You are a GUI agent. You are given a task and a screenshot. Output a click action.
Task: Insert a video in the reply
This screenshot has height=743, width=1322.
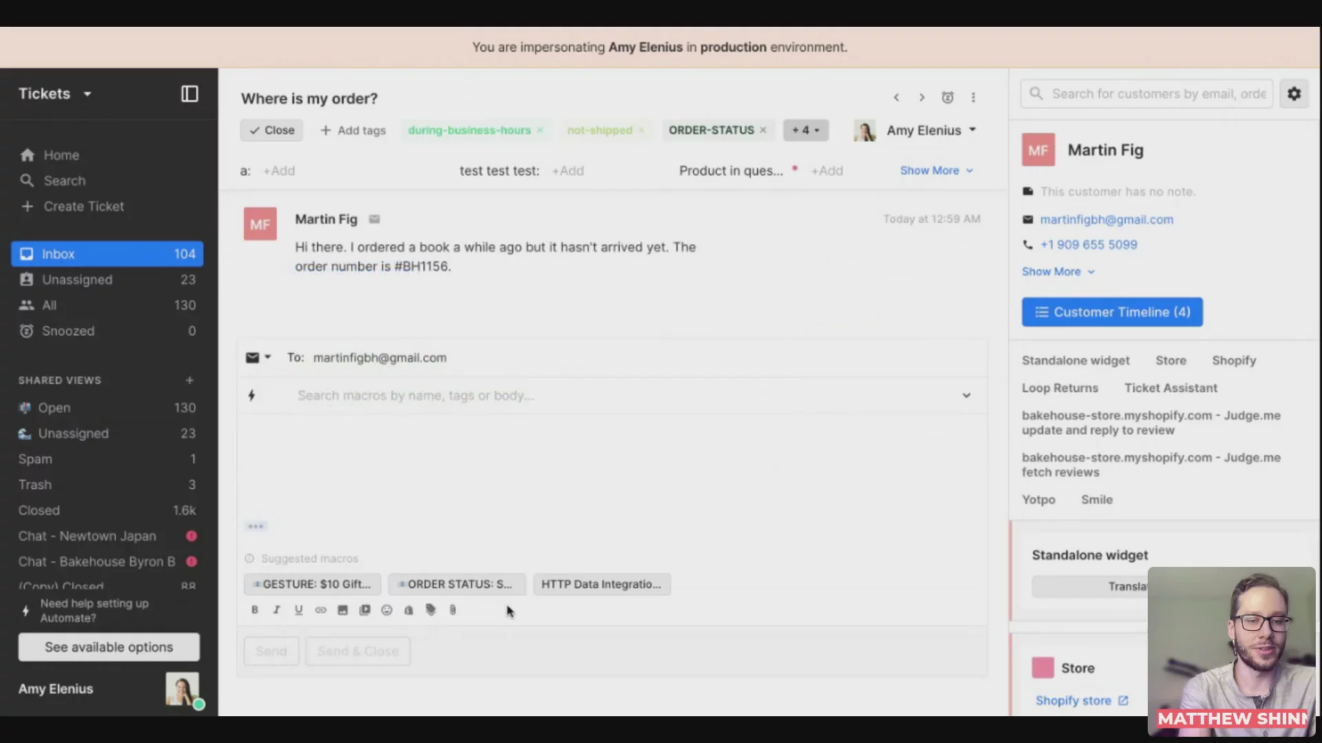365,610
